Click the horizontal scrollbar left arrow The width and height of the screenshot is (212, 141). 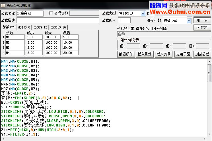click(3, 139)
